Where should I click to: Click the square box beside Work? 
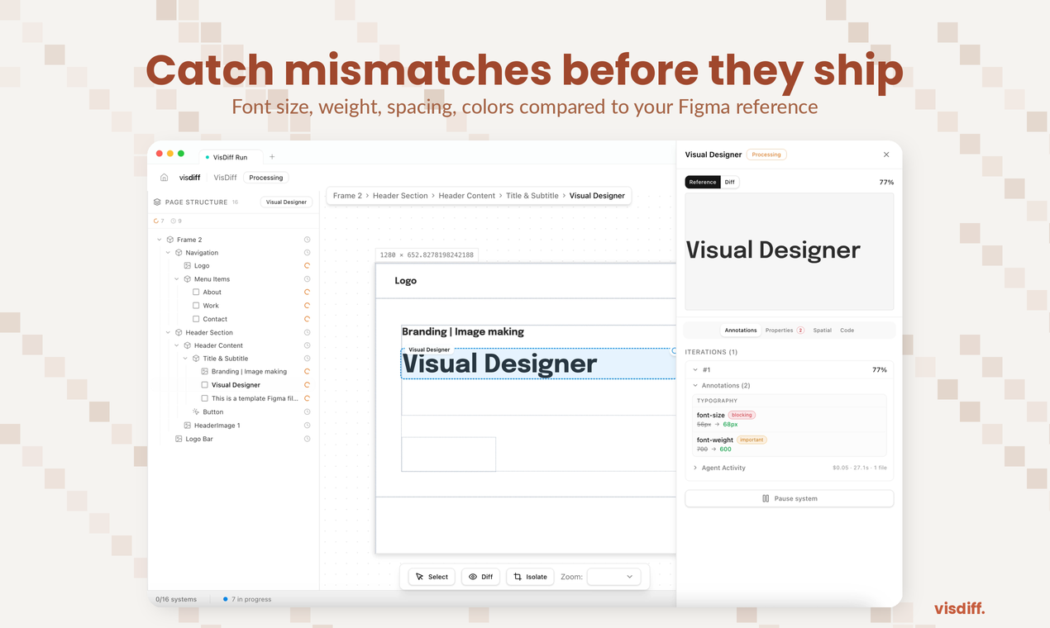coord(196,306)
